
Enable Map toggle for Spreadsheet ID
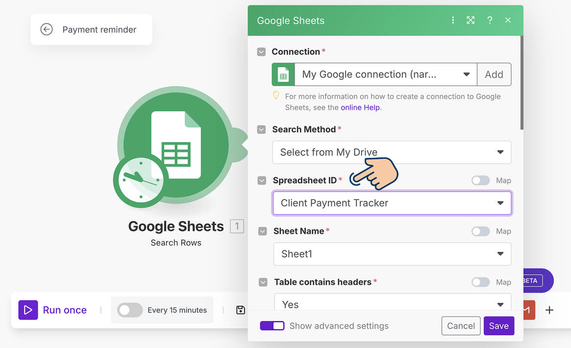tap(480, 180)
